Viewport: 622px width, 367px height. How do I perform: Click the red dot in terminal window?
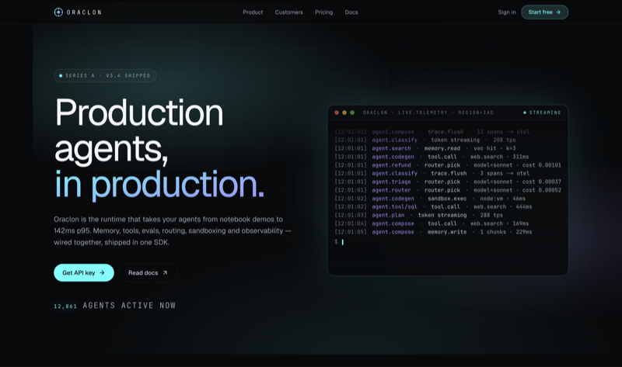point(337,113)
